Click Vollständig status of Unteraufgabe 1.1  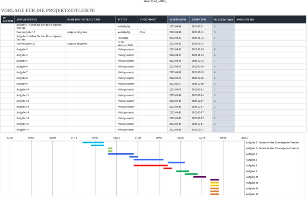click(126, 32)
